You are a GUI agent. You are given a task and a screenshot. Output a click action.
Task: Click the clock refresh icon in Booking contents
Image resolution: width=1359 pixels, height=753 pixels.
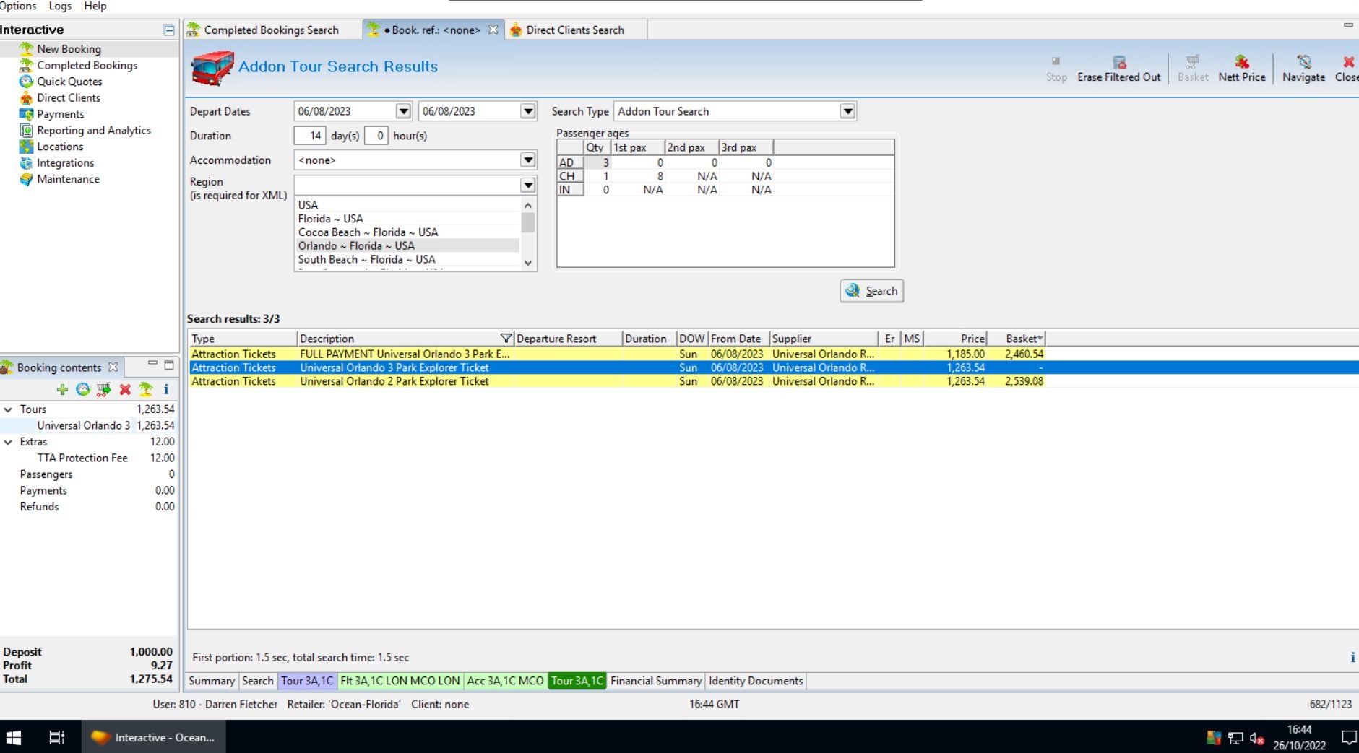[x=83, y=390]
